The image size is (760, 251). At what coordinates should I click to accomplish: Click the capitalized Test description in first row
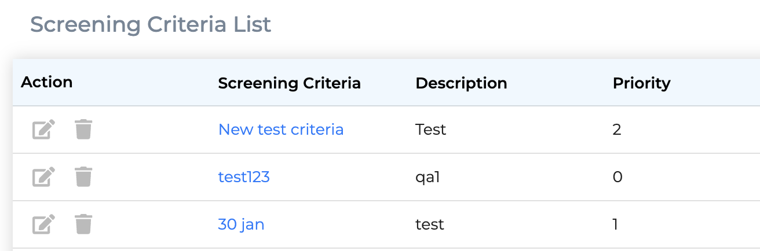click(x=431, y=130)
